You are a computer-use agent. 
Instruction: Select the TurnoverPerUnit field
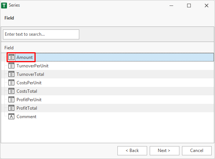pyautogui.click(x=107, y=66)
